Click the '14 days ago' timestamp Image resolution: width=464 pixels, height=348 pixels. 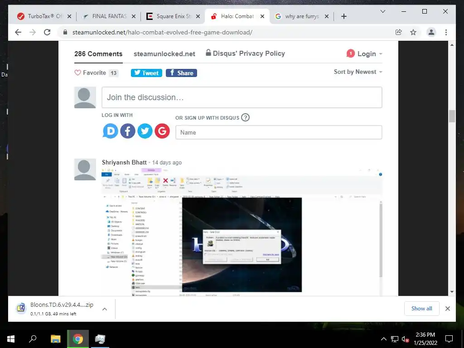(x=167, y=163)
